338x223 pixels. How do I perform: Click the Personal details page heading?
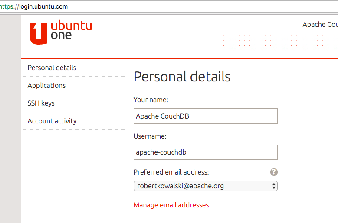[182, 77]
